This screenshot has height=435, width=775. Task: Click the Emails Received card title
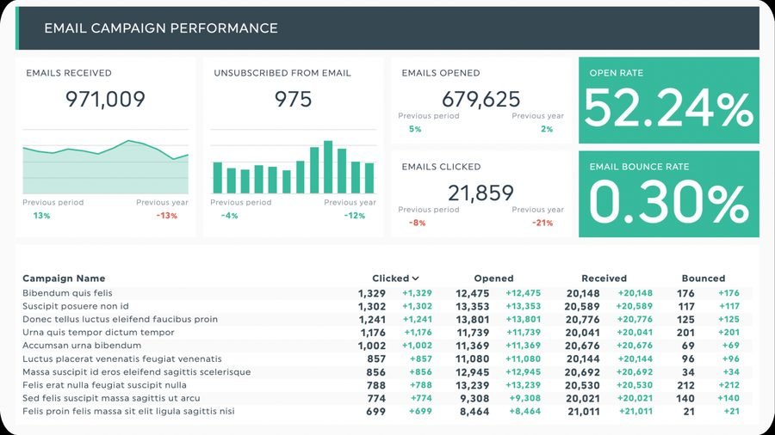[69, 73]
